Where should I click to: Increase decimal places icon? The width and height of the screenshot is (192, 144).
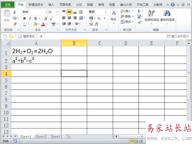coord(91,24)
